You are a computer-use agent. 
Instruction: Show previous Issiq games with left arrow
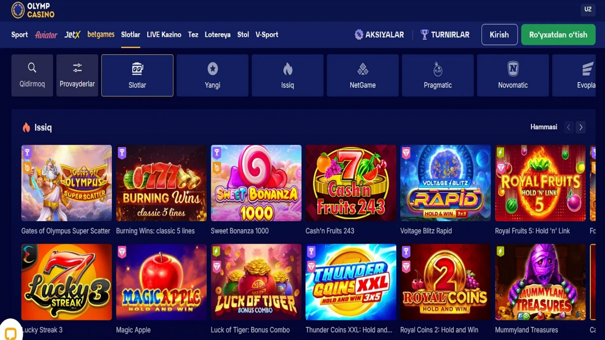point(568,127)
